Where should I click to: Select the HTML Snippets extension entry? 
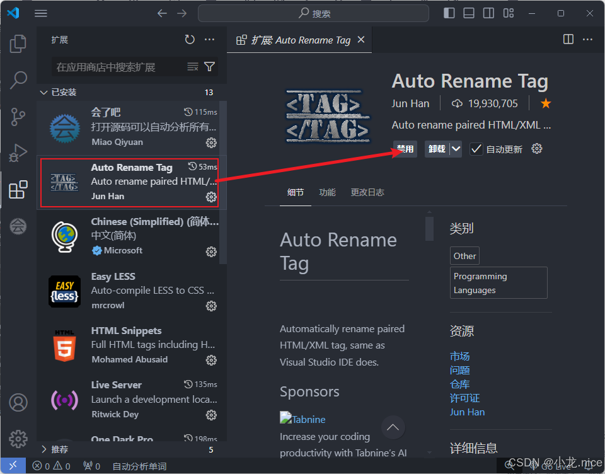(131, 345)
